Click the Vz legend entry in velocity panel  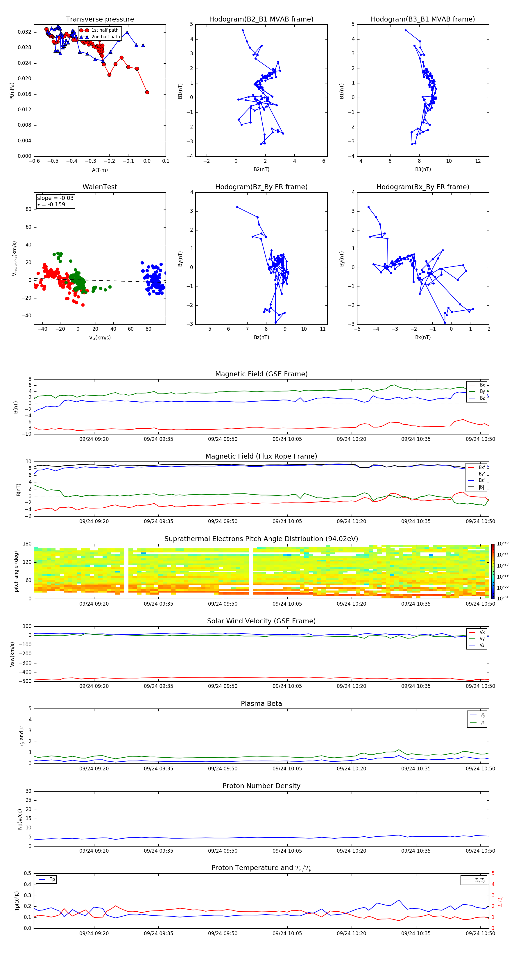[477, 645]
